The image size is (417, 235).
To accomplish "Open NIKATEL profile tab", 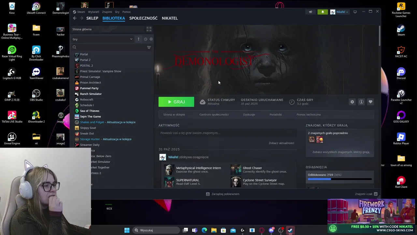I will coord(170,18).
